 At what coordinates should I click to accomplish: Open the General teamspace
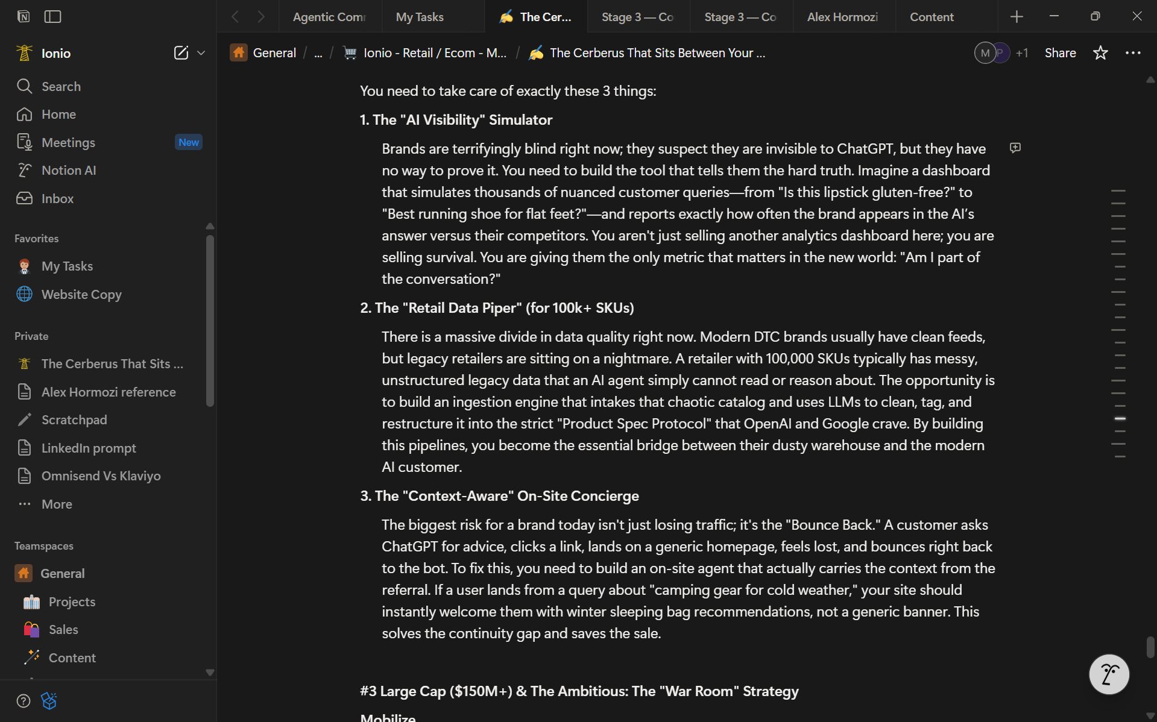107,573
